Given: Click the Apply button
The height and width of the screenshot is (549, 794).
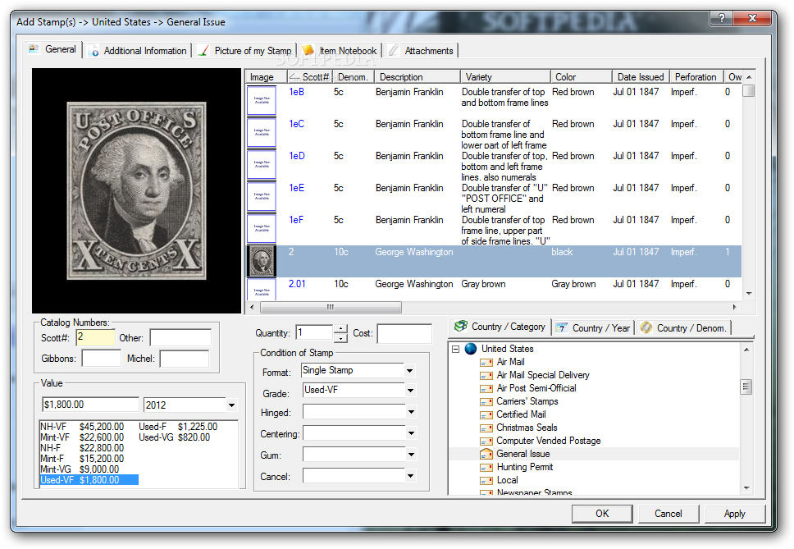Looking at the screenshot, I should point(735,514).
